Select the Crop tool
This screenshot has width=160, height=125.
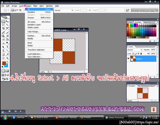pos(3,28)
